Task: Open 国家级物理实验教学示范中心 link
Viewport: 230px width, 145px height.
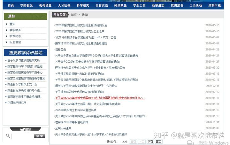Action: click(25, 72)
